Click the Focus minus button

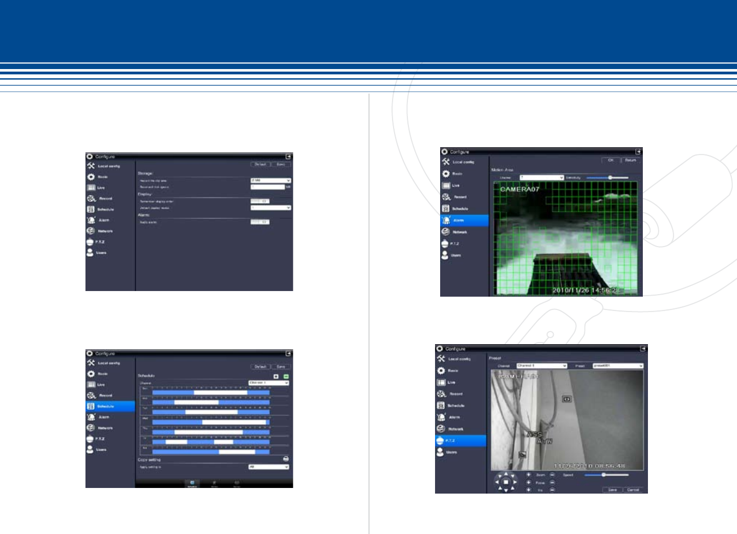pos(552,482)
